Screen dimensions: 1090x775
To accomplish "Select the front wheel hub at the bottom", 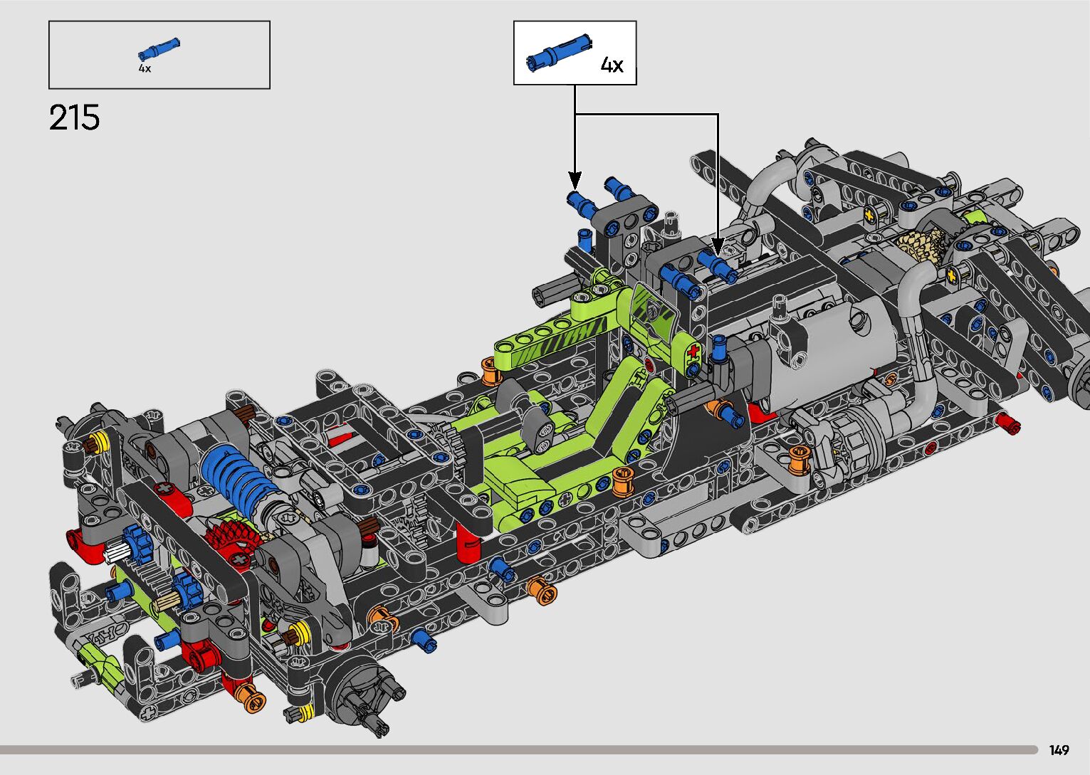I will [x=363, y=694].
